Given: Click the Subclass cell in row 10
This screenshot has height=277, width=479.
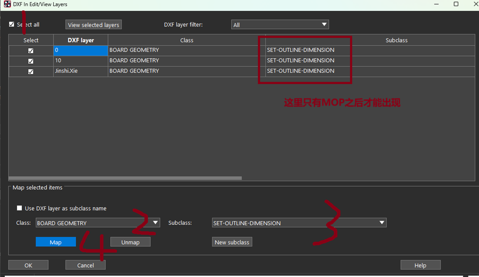Looking at the screenshot, I should (370, 61).
